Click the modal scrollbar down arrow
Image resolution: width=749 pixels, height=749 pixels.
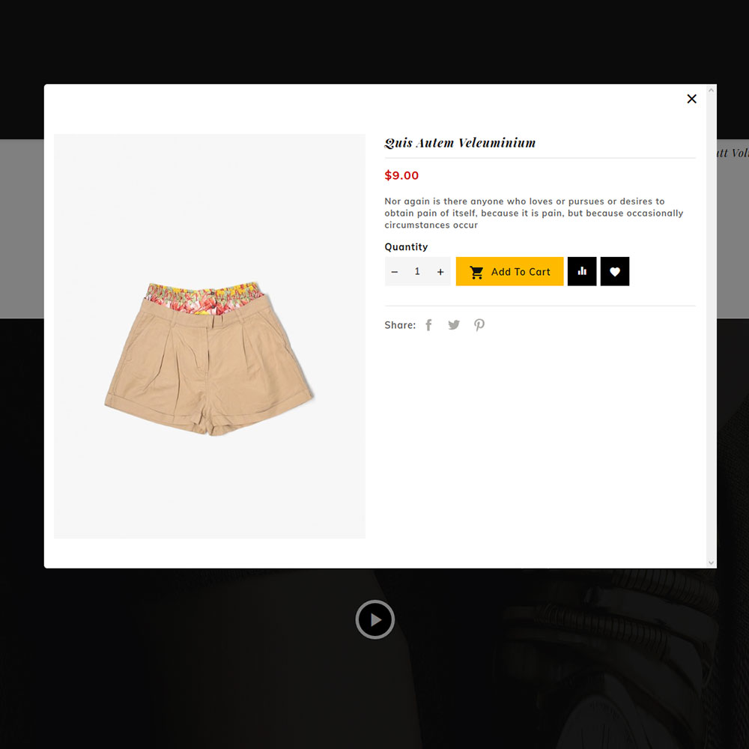712,562
